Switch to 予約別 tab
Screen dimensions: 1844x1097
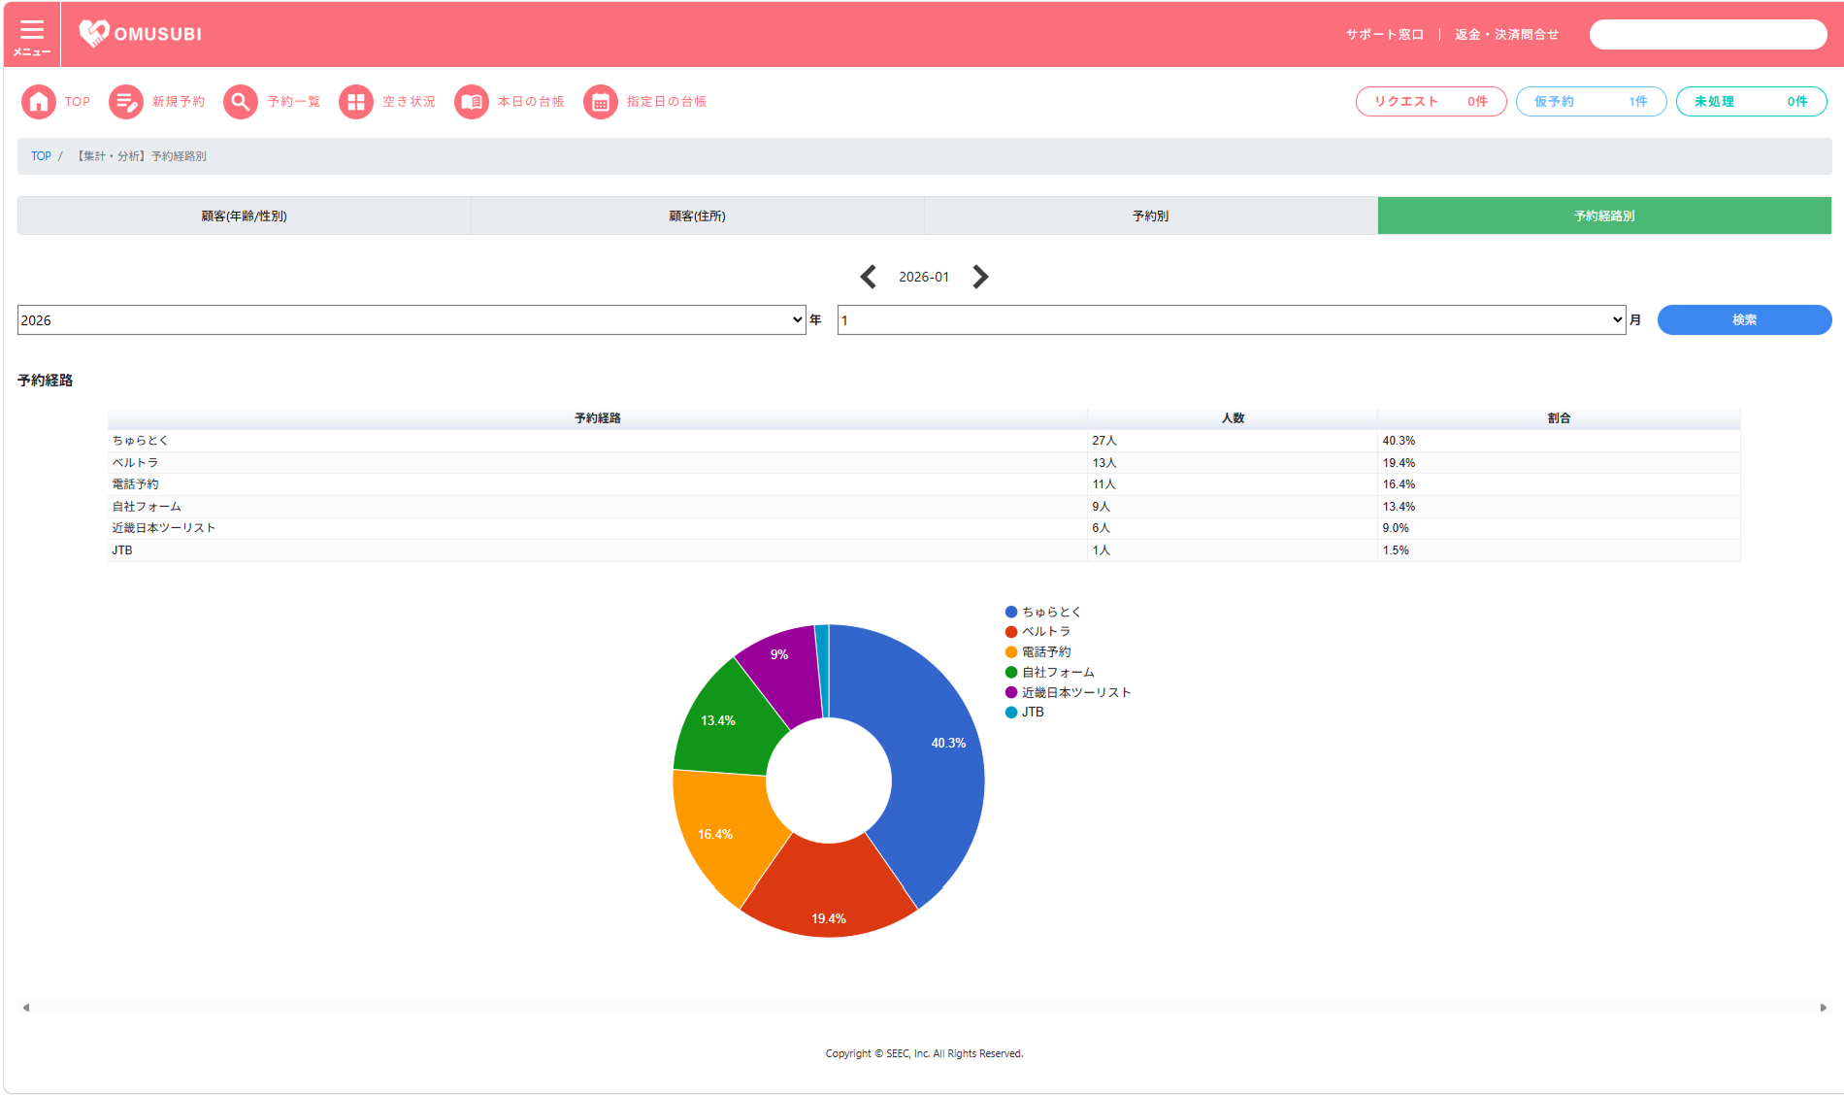[x=1151, y=216]
